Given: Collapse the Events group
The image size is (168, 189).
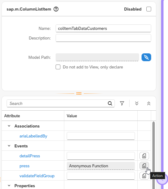Looking at the screenshot, I should coord(9,146).
